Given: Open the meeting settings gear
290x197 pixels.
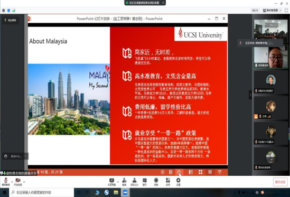Looking at the screenshot, I should pyautogui.click(x=179, y=182).
